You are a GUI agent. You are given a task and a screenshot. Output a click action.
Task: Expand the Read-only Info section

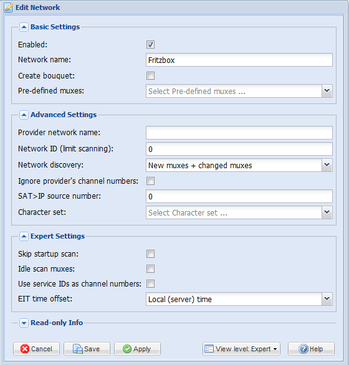(x=24, y=323)
